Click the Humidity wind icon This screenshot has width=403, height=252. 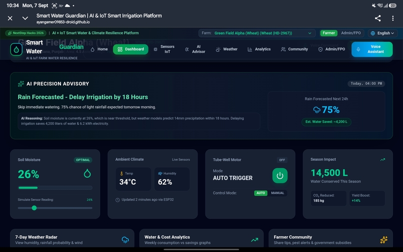(160, 173)
